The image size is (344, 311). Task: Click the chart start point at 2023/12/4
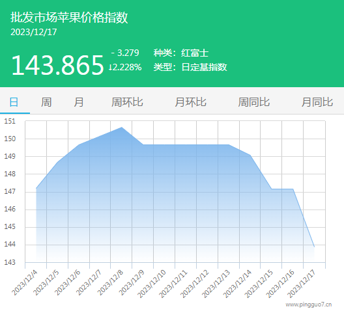pyautogui.click(x=36, y=188)
